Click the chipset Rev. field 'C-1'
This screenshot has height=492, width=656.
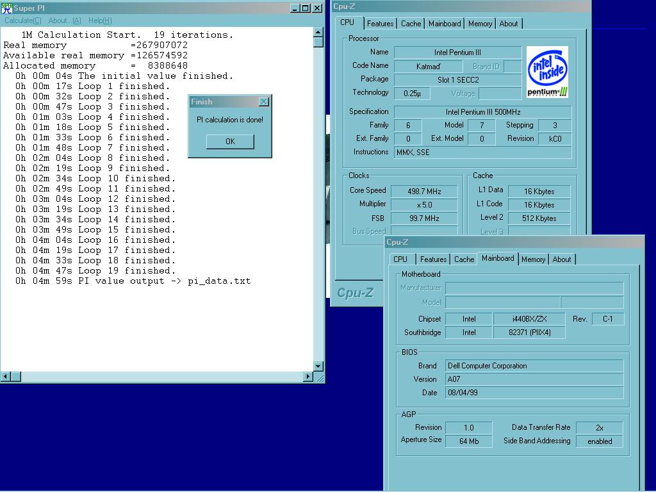pyautogui.click(x=608, y=319)
